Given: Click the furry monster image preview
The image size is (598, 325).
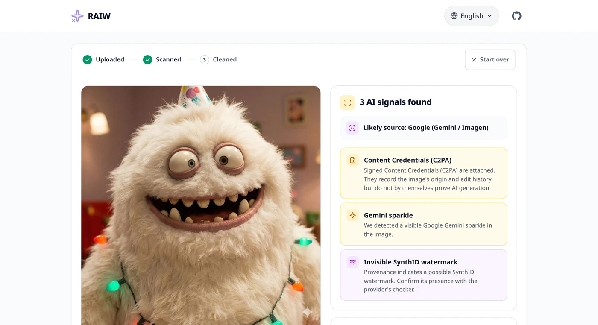Looking at the screenshot, I should 201,205.
